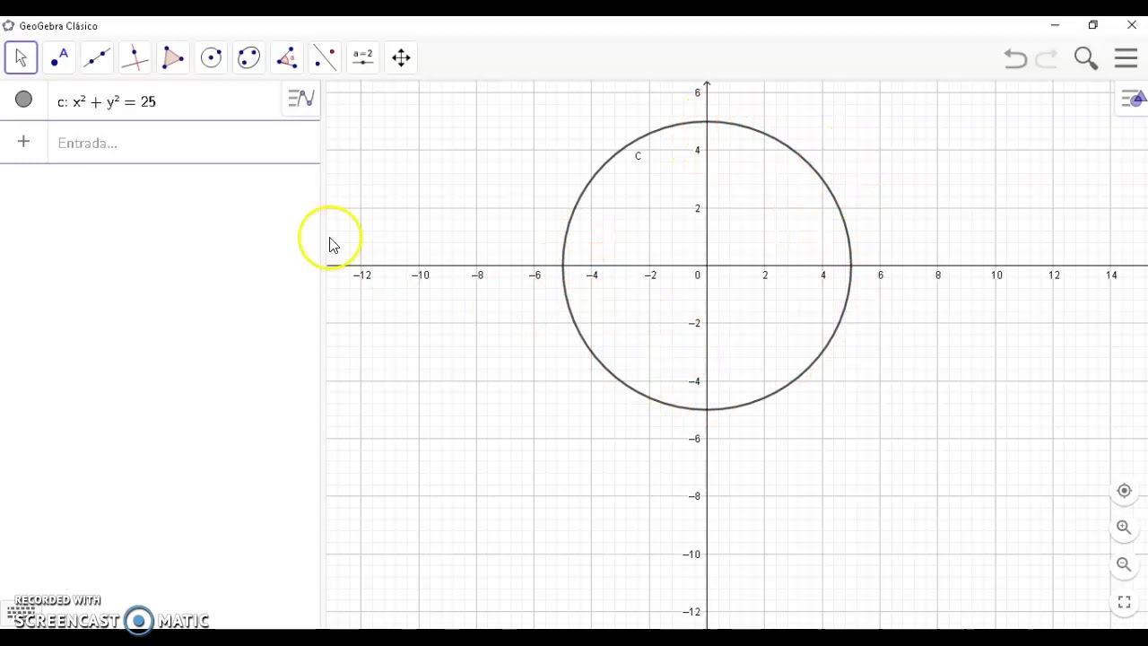Viewport: 1148px width, 646px height.
Task: Click the plus button beside Entrada
Action: tap(23, 142)
